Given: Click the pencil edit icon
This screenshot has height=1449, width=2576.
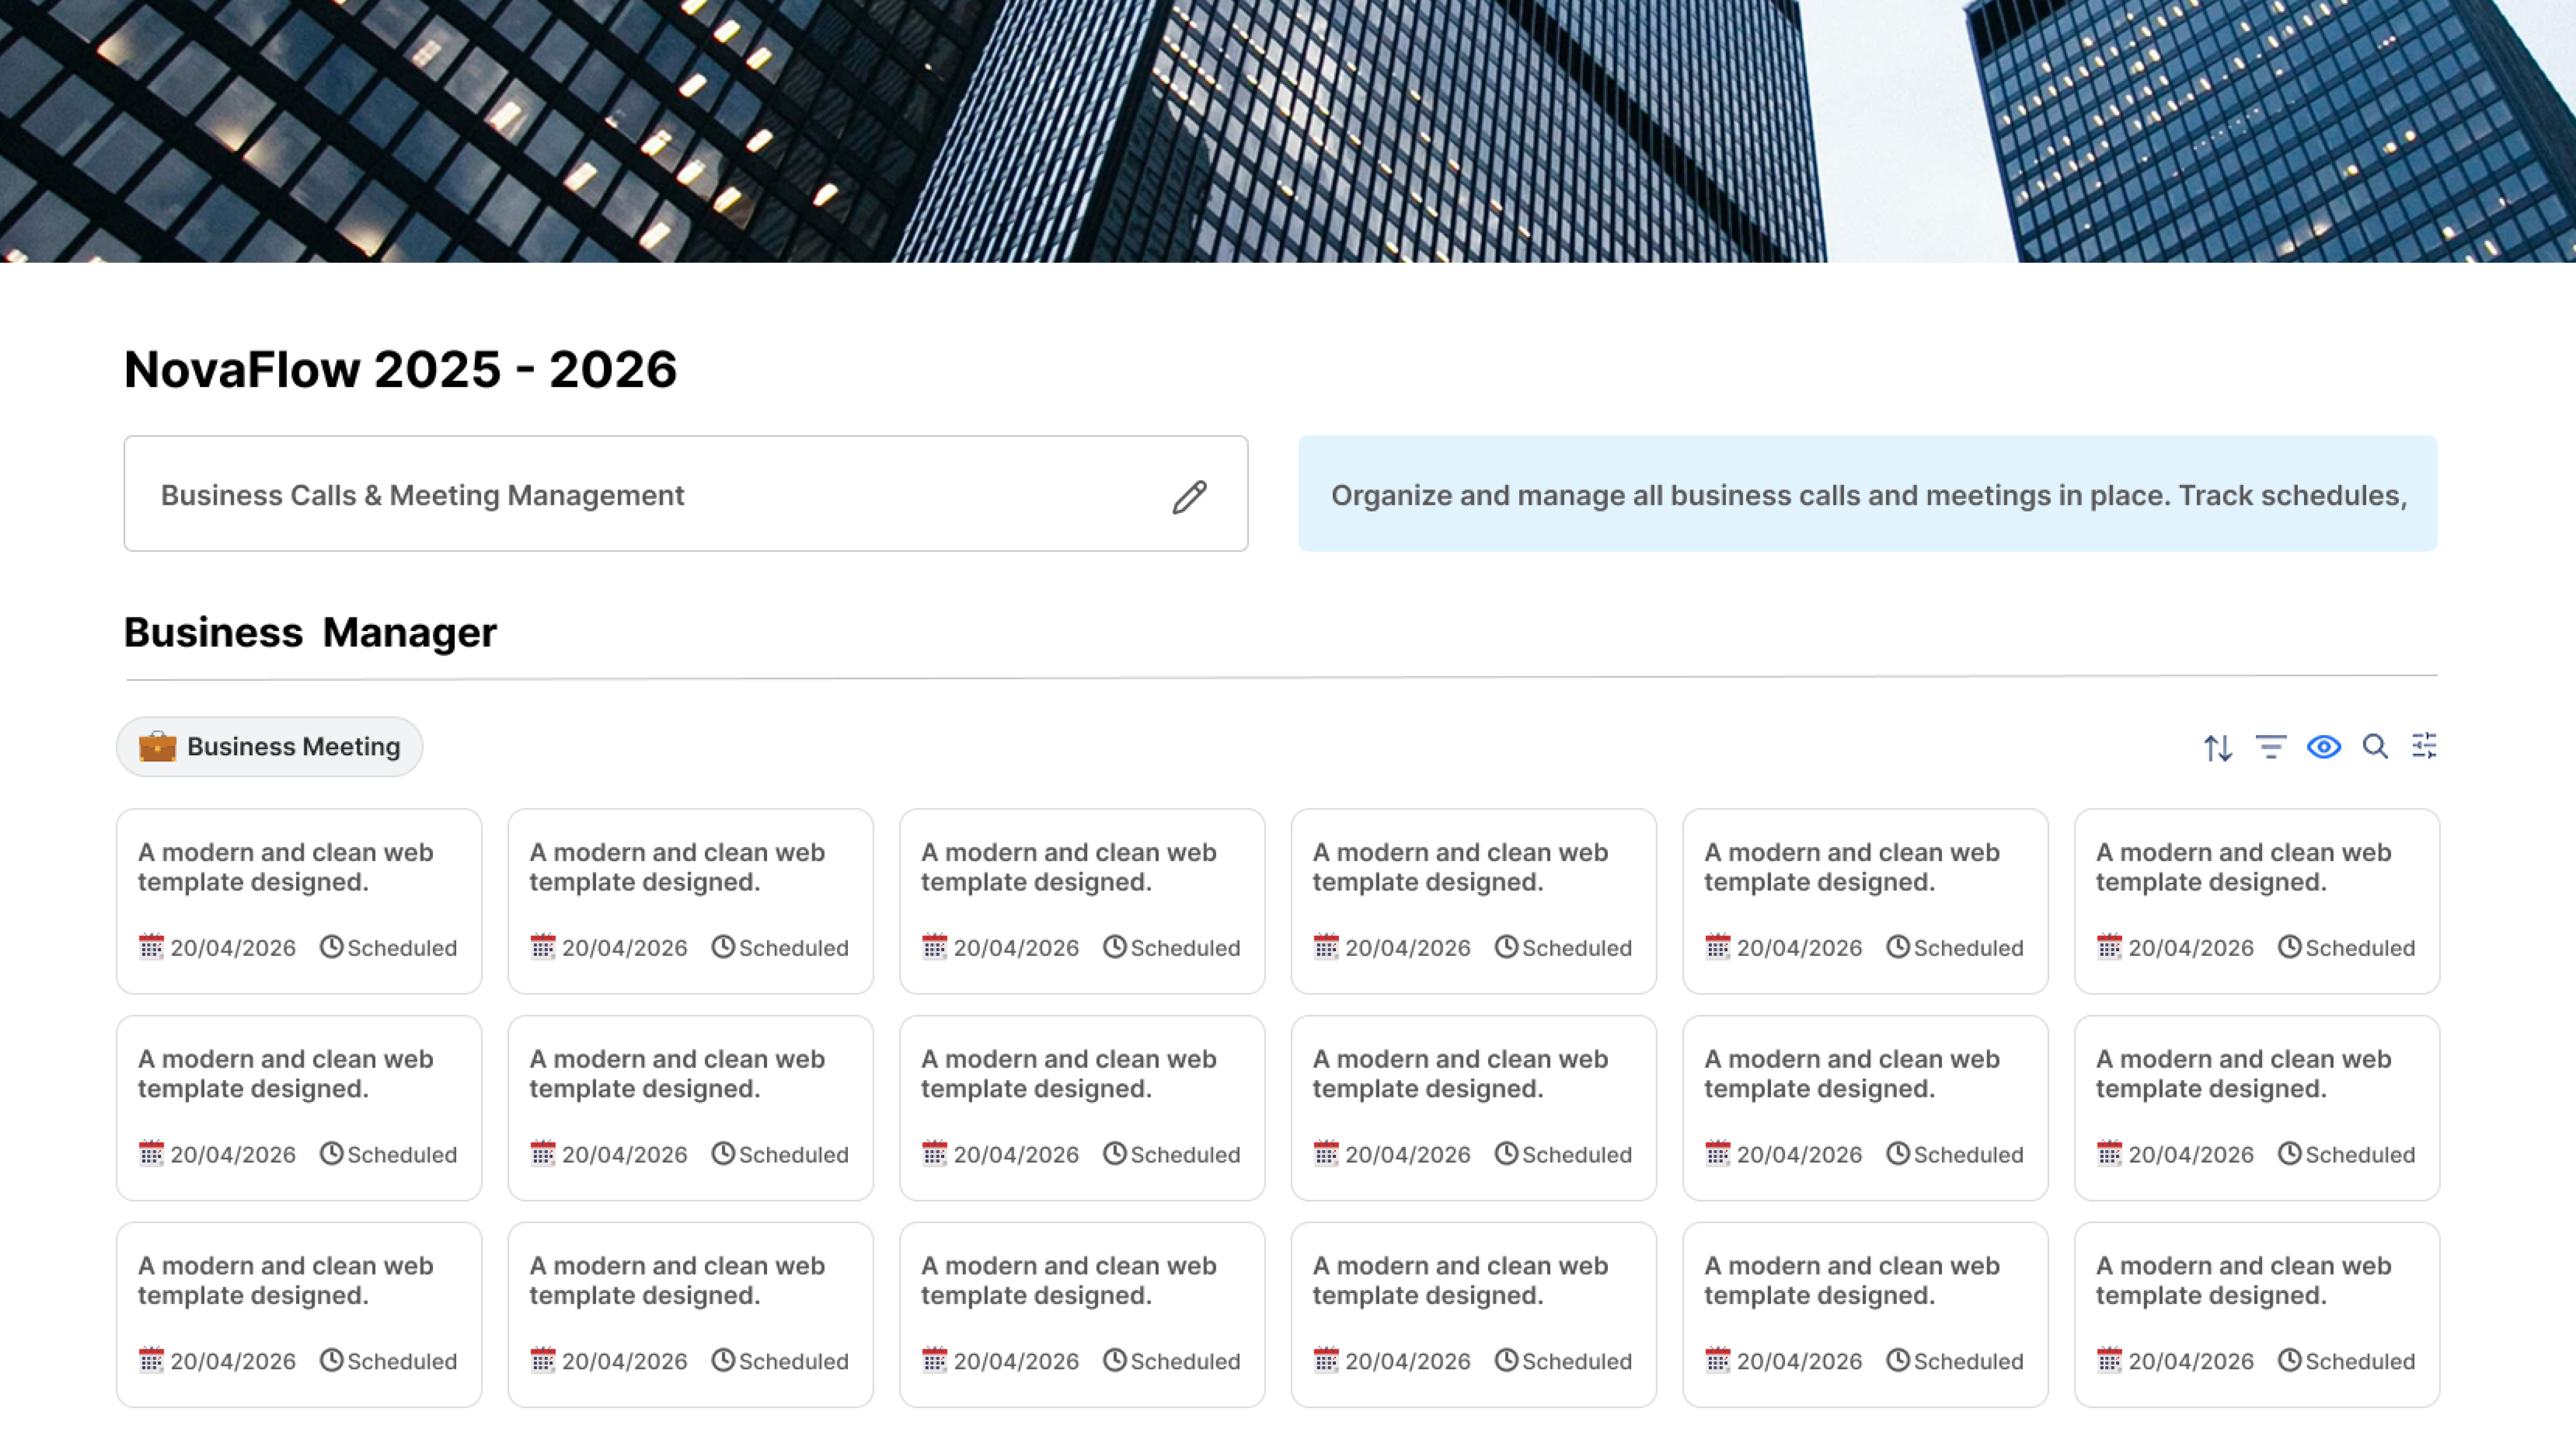Looking at the screenshot, I should tap(1189, 496).
